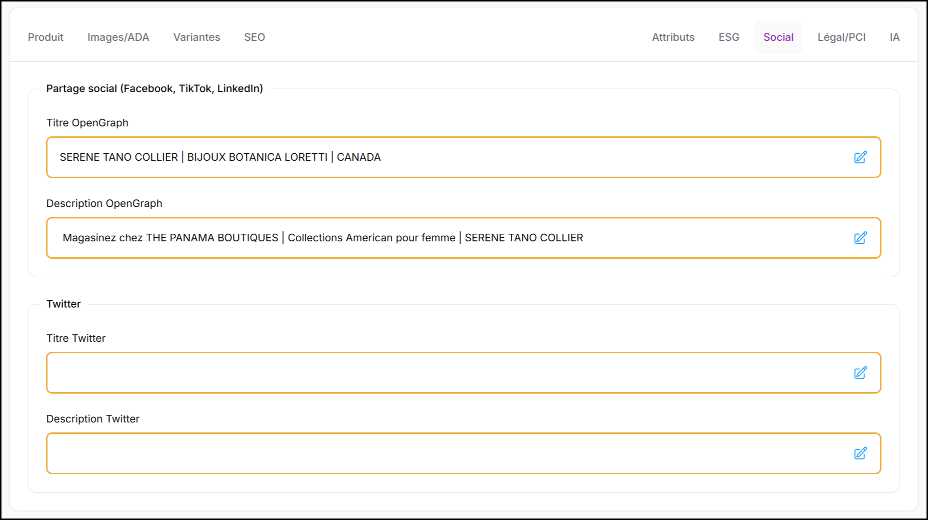Focus the empty Description Twitter input
The width and height of the screenshot is (928, 520).
(448, 453)
